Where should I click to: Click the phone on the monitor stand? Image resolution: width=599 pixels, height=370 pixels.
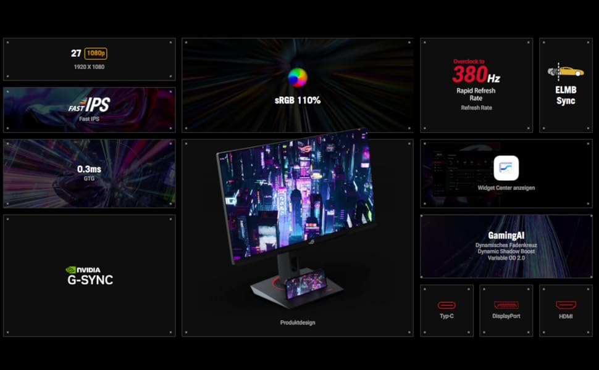pyautogui.click(x=306, y=284)
